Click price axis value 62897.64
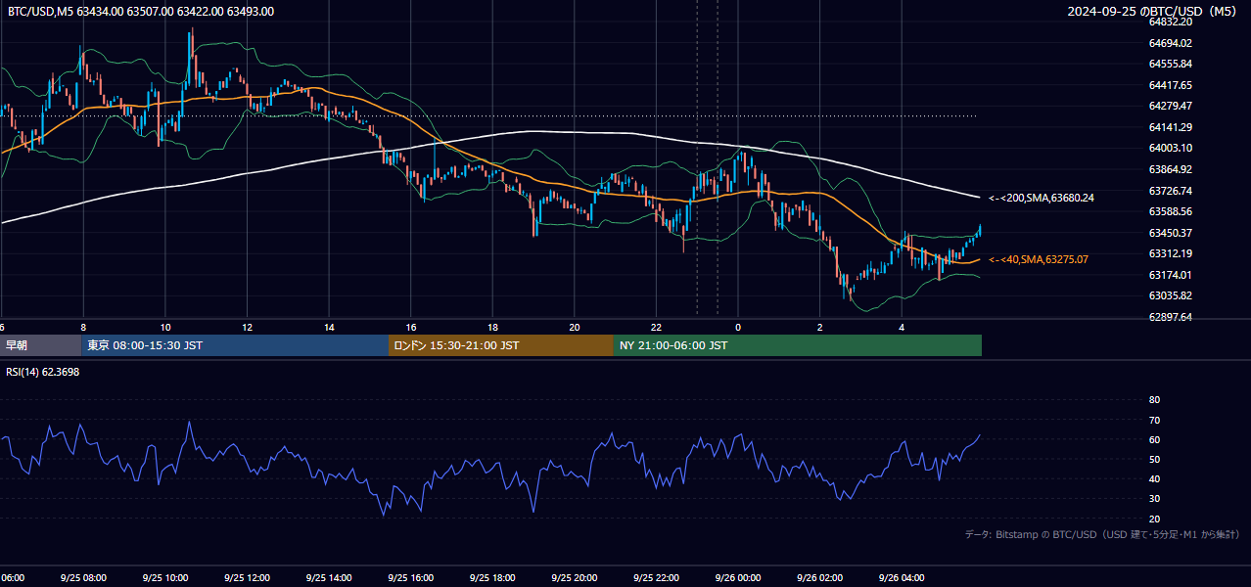 pos(1171,317)
